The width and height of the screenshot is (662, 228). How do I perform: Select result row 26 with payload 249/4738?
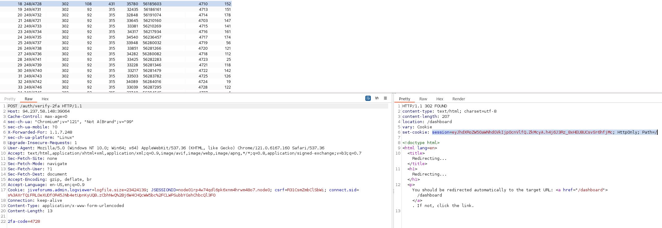click(116, 48)
